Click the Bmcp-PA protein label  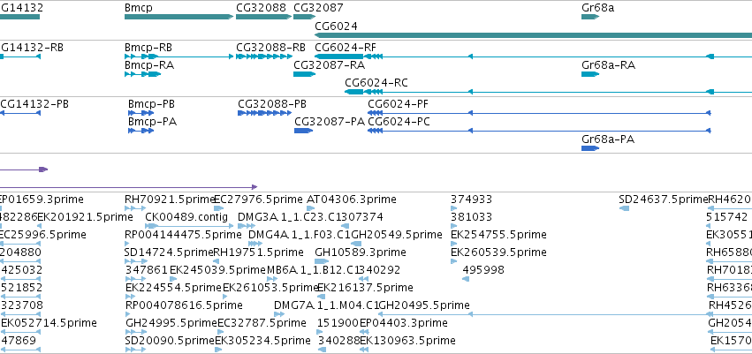[153, 122]
